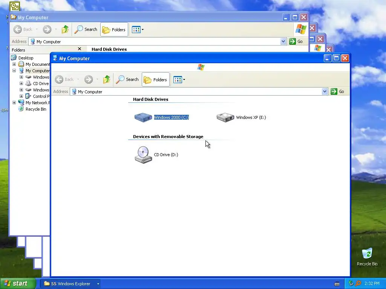386x289 pixels.
Task: Expand Control Panel tree node
Action: click(21, 96)
